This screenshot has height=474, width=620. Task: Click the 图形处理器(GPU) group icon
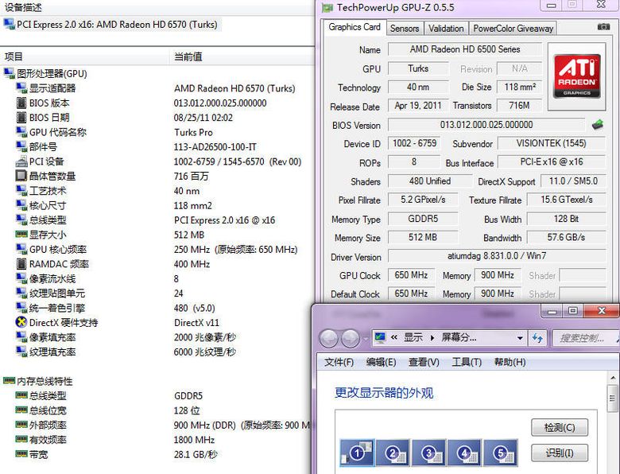pyautogui.click(x=9, y=73)
